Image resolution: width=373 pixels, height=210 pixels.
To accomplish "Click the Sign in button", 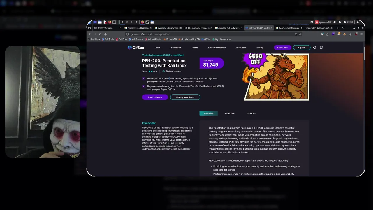I will 302,48.
